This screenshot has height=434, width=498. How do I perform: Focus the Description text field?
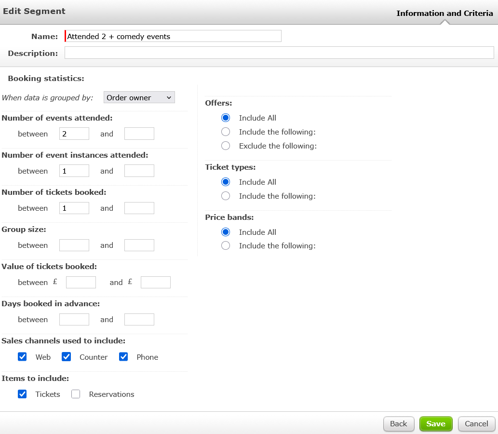click(x=279, y=53)
